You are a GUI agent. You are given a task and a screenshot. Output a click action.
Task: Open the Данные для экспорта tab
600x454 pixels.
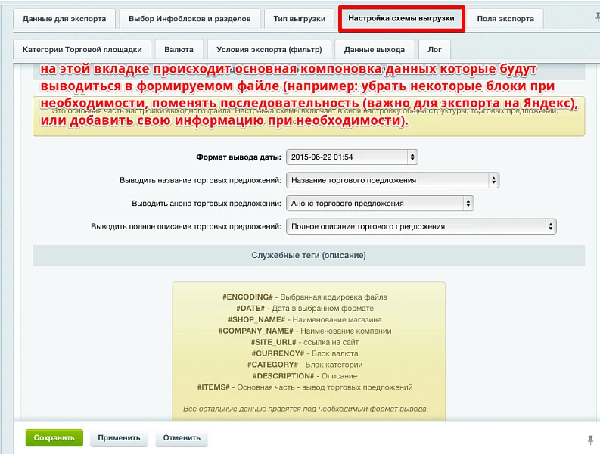[64, 19]
